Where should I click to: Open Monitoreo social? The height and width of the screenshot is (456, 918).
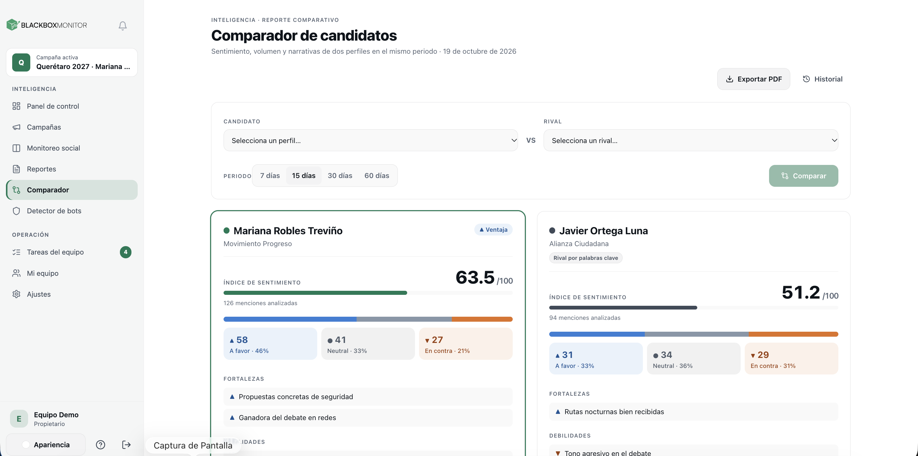click(72, 148)
